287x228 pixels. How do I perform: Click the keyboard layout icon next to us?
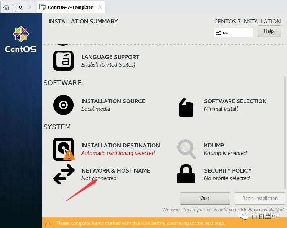point(218,33)
